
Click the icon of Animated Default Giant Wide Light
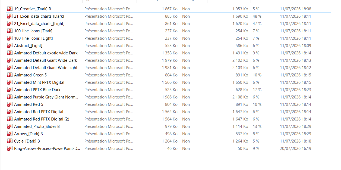pyautogui.click(x=10, y=68)
